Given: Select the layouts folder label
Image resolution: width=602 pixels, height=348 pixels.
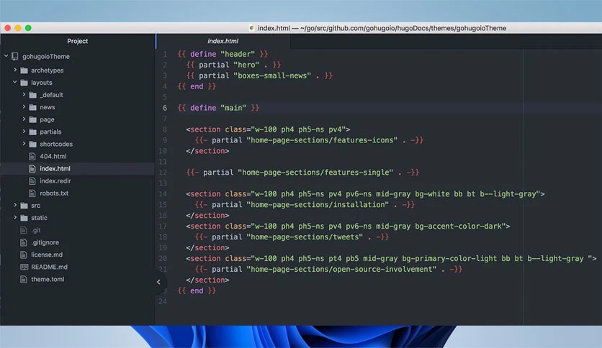Looking at the screenshot, I should tap(42, 83).
